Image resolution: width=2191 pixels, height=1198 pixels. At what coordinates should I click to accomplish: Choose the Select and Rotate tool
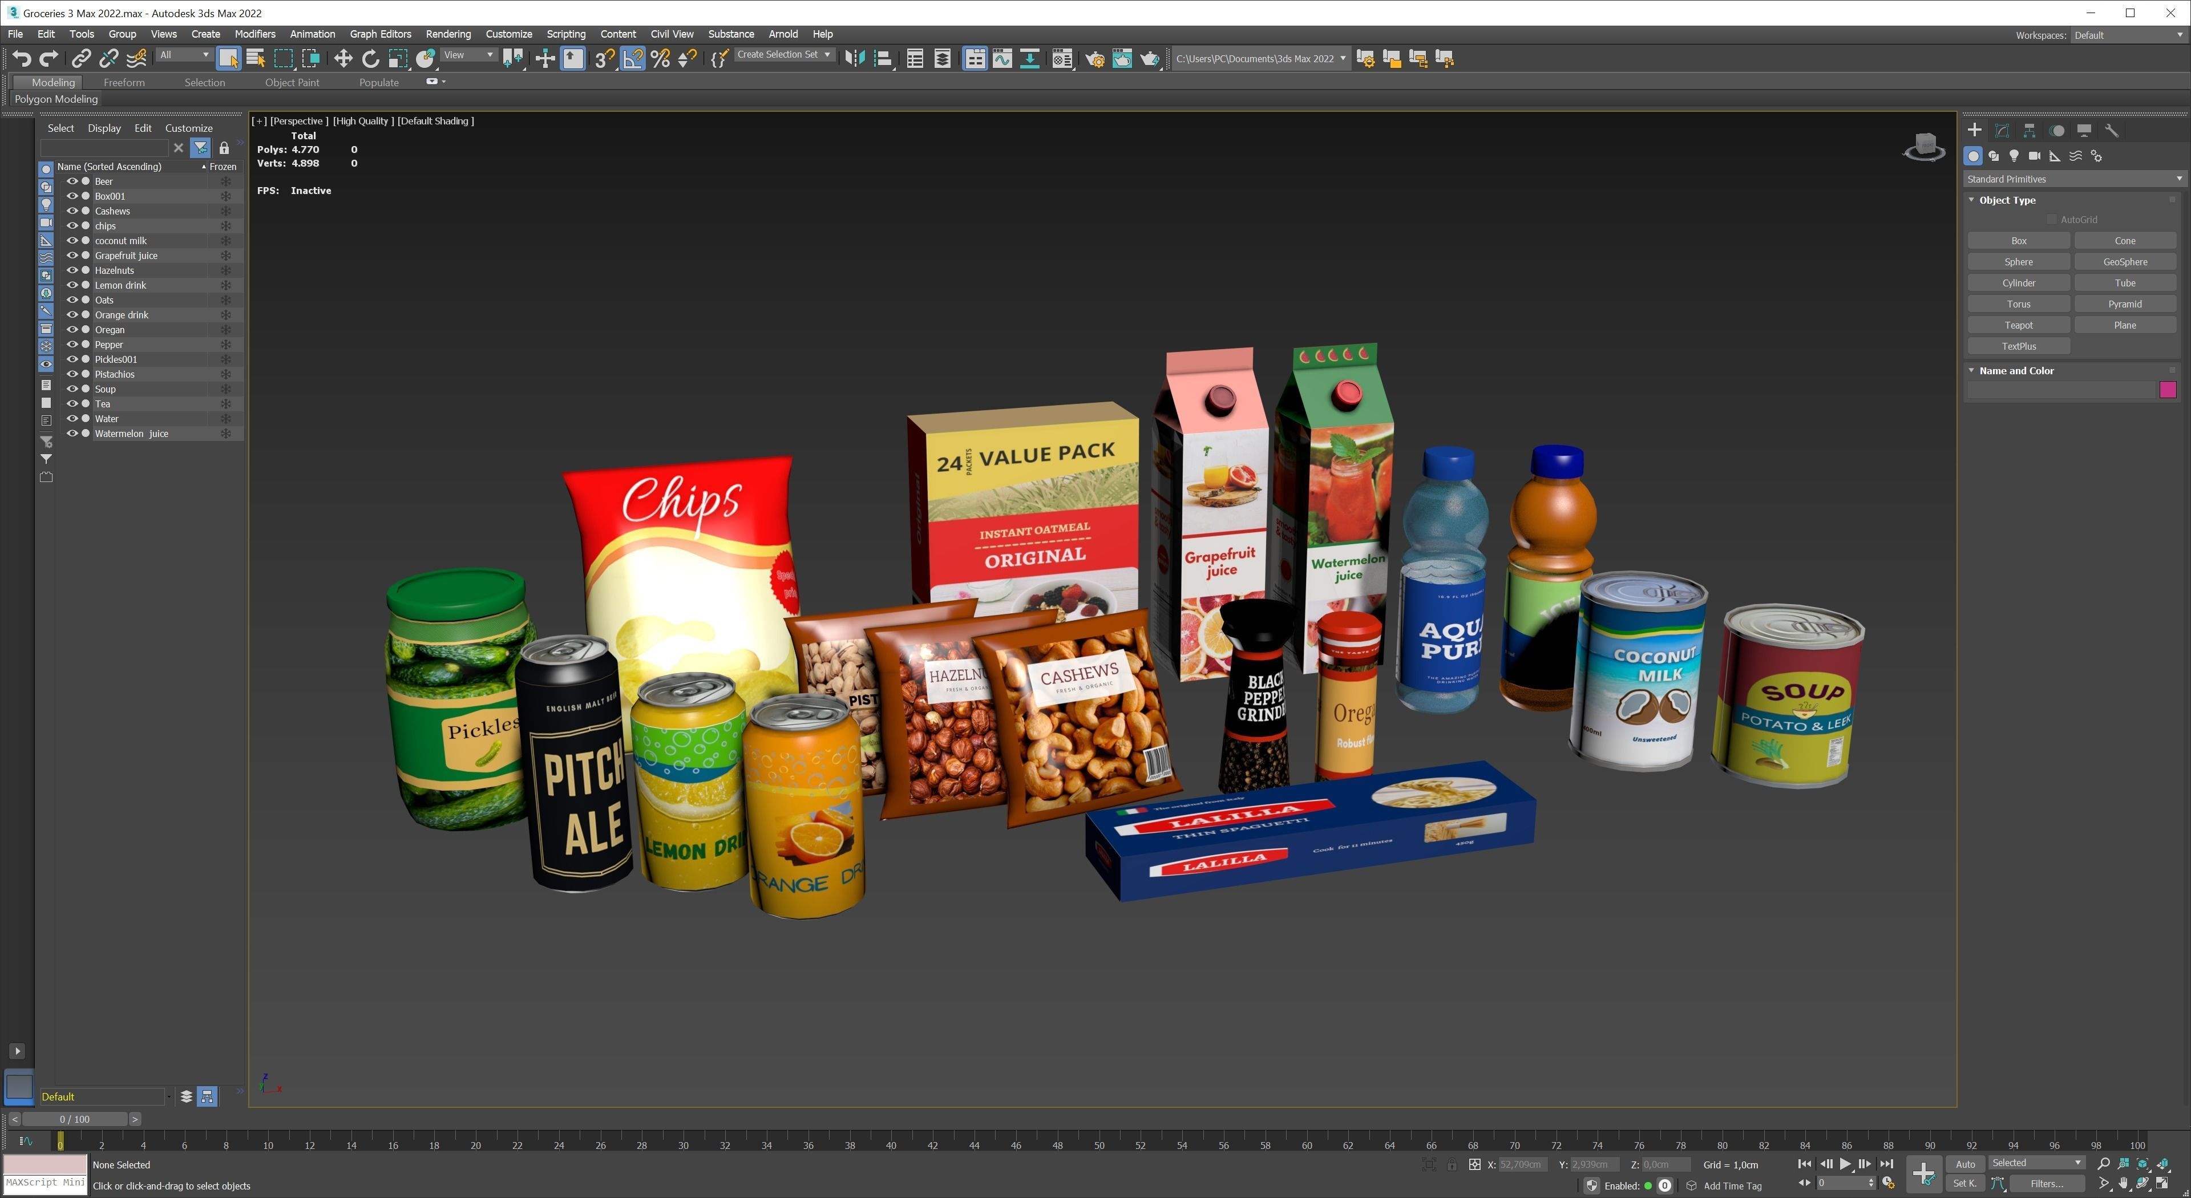[370, 59]
